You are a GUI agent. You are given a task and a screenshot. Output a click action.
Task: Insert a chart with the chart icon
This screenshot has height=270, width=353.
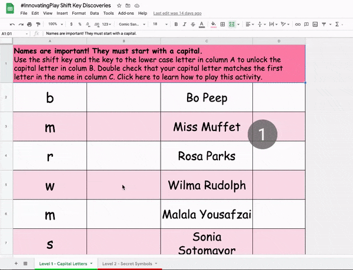pyautogui.click(x=315, y=24)
